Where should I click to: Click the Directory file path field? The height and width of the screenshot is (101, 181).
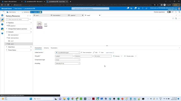pos(83,56)
